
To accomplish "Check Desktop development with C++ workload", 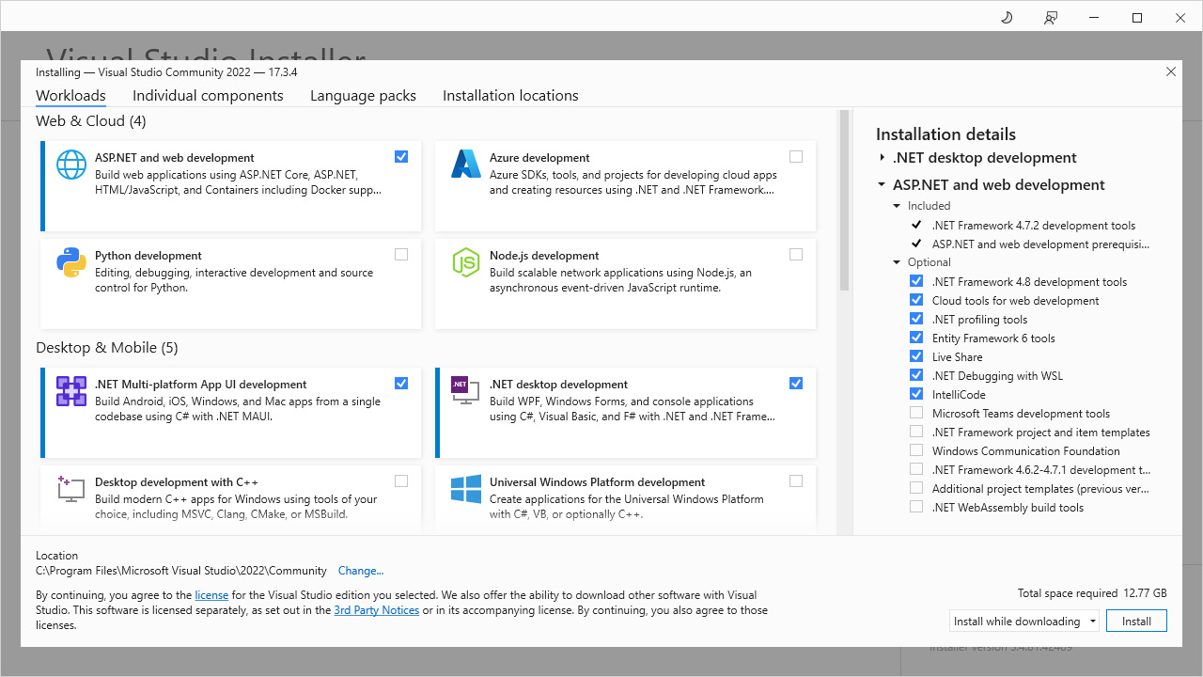I will click(401, 480).
